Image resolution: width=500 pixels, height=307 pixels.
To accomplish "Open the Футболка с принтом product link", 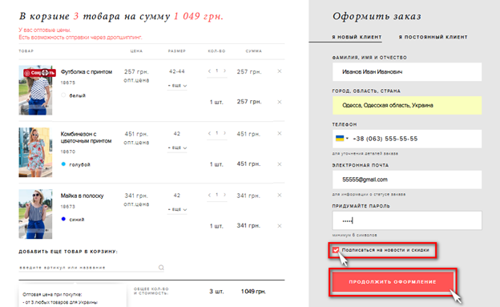I will pos(87,72).
